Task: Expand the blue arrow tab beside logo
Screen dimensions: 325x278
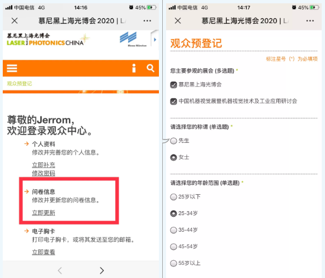Action: (155, 39)
